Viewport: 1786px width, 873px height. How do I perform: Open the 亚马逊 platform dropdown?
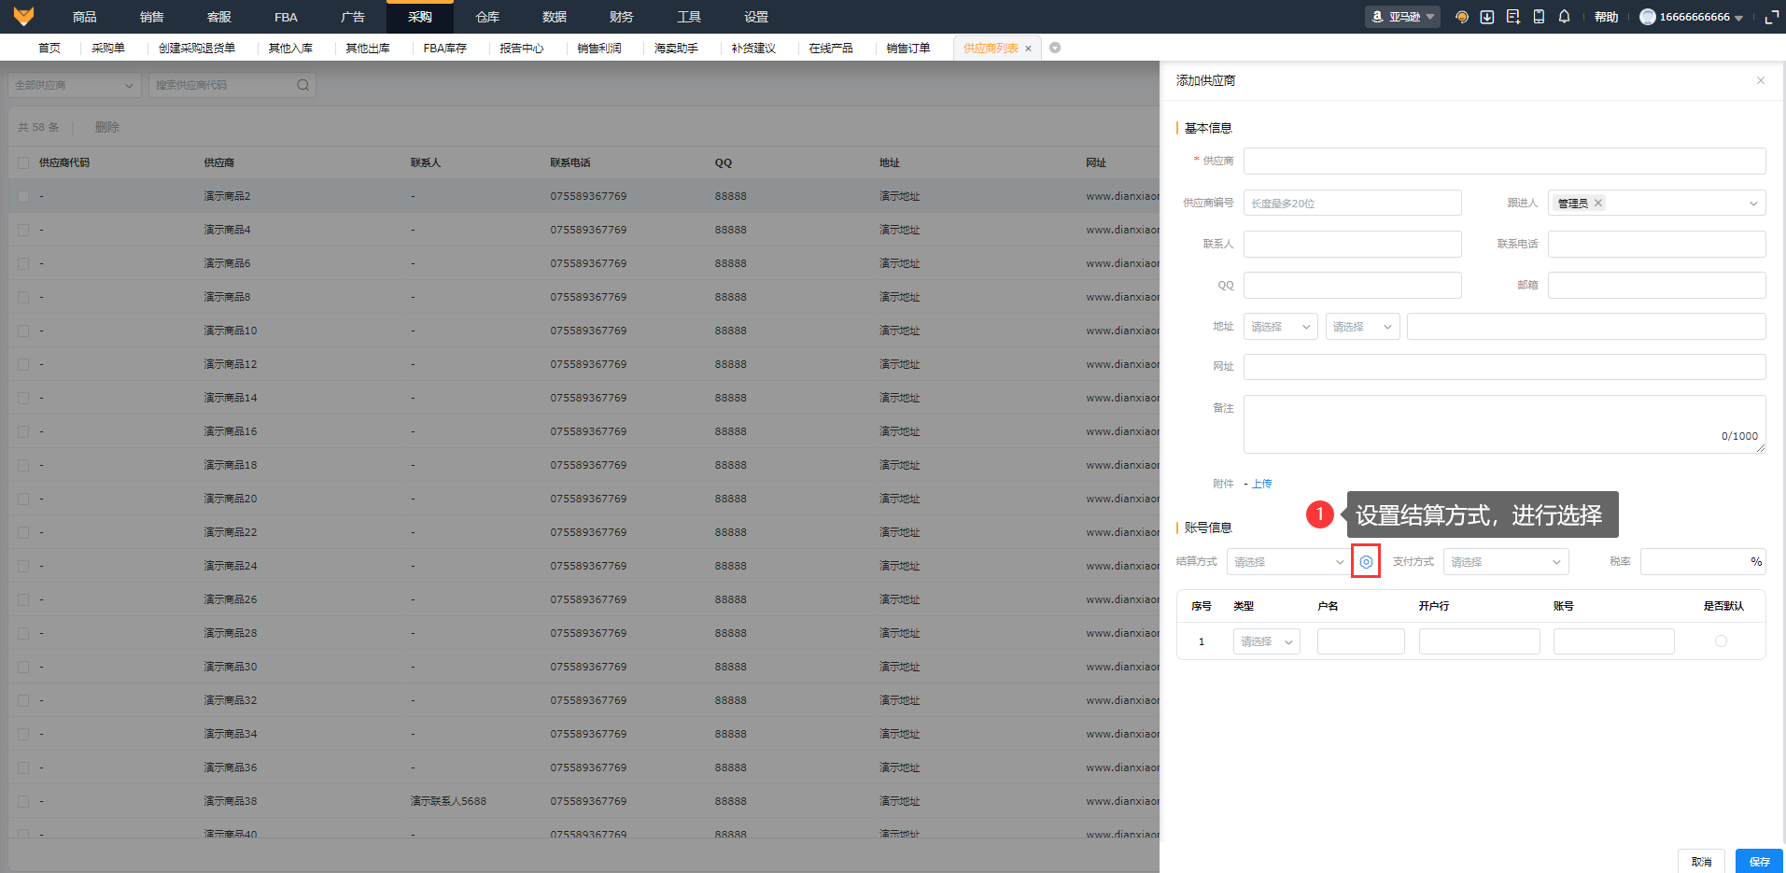(x=1402, y=17)
